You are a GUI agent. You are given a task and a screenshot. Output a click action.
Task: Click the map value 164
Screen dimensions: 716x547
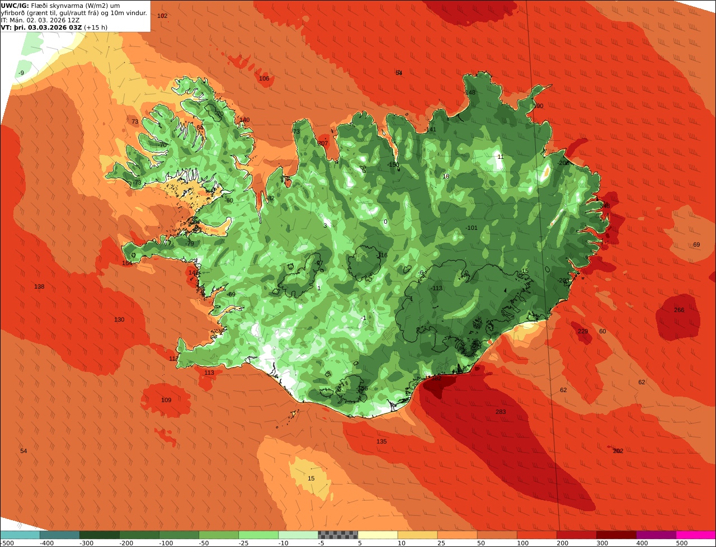click(x=127, y=263)
